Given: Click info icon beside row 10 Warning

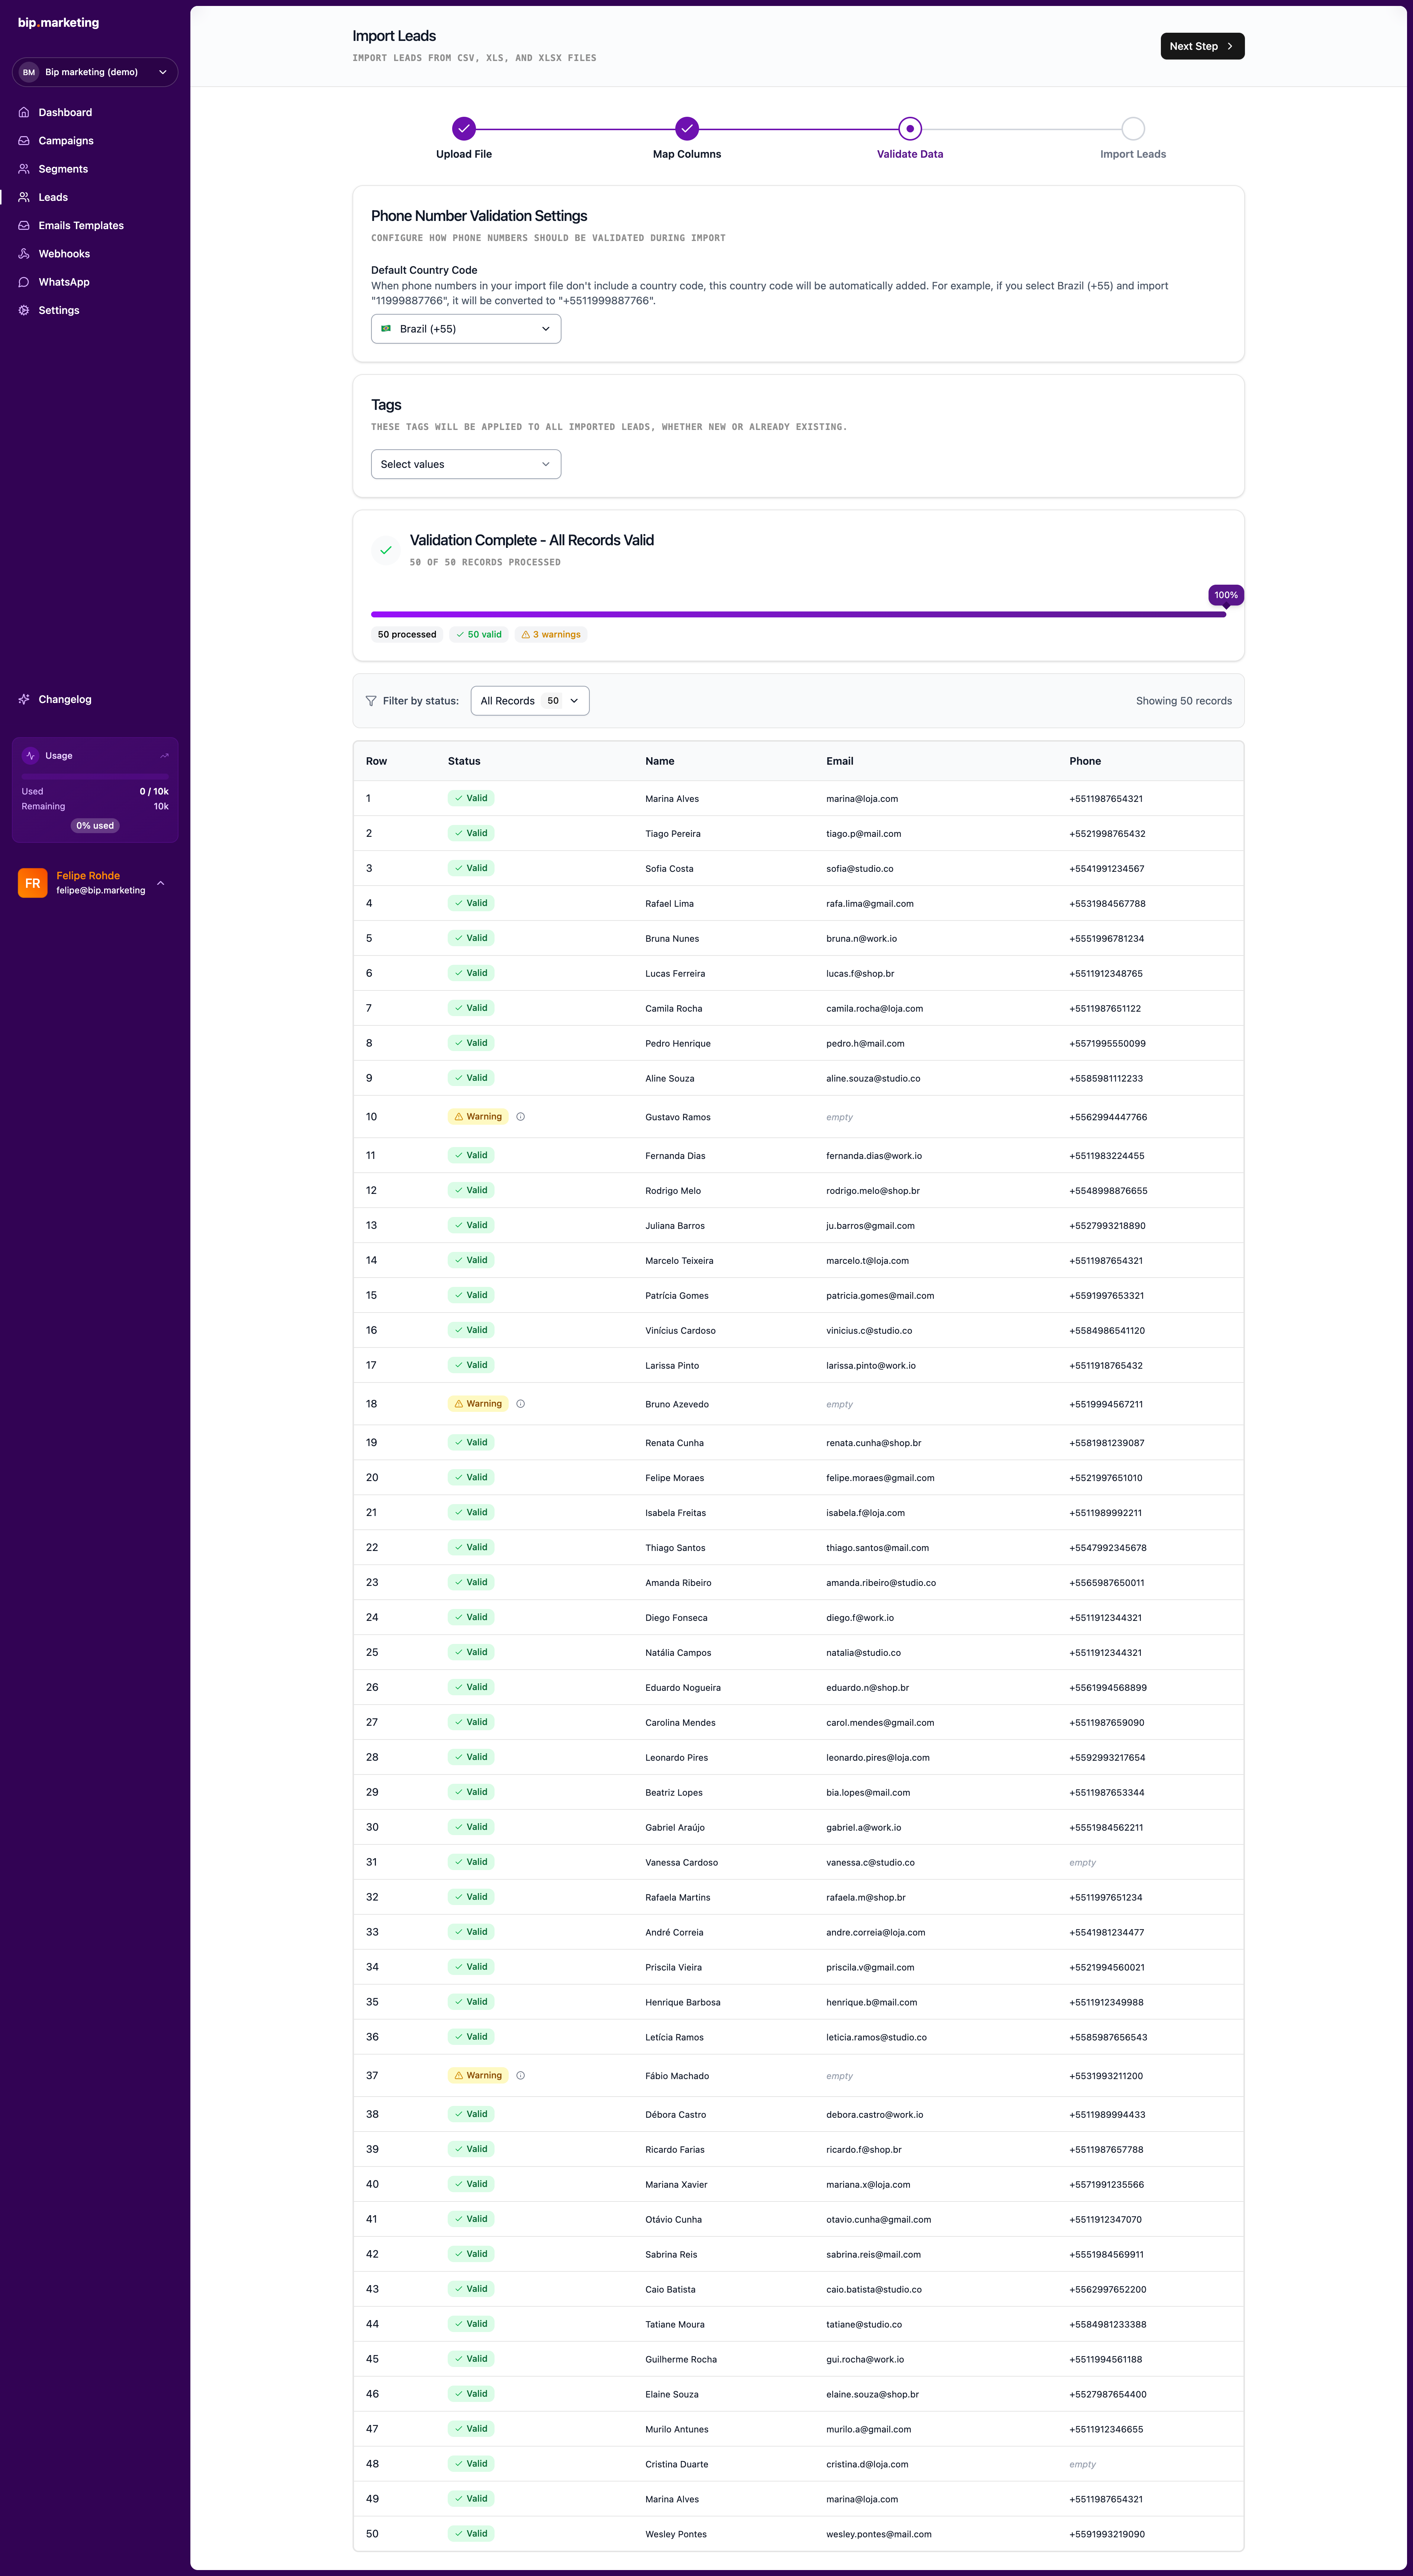Looking at the screenshot, I should tap(520, 1117).
